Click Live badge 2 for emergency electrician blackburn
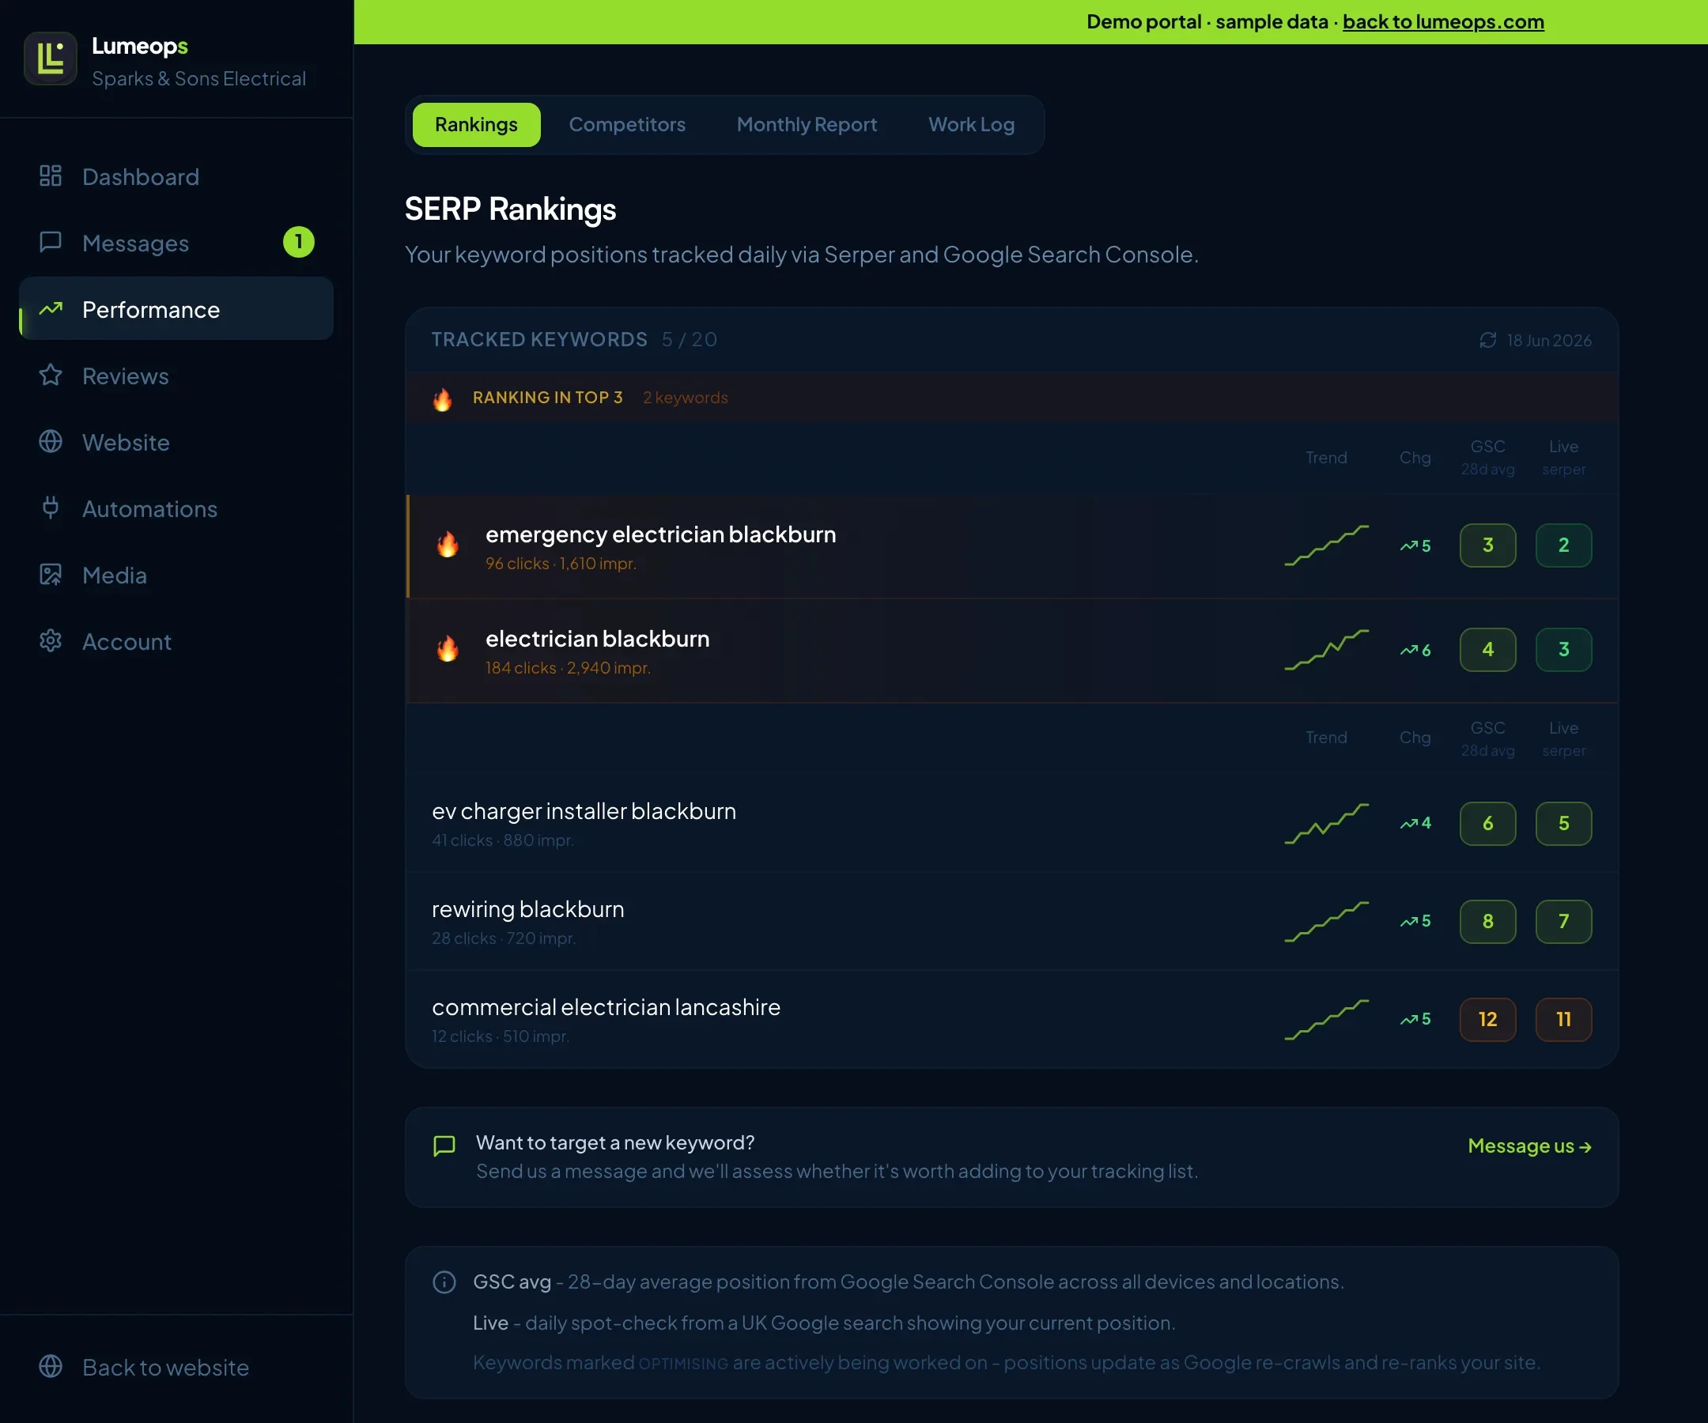Image resolution: width=1708 pixels, height=1423 pixels. click(x=1563, y=545)
